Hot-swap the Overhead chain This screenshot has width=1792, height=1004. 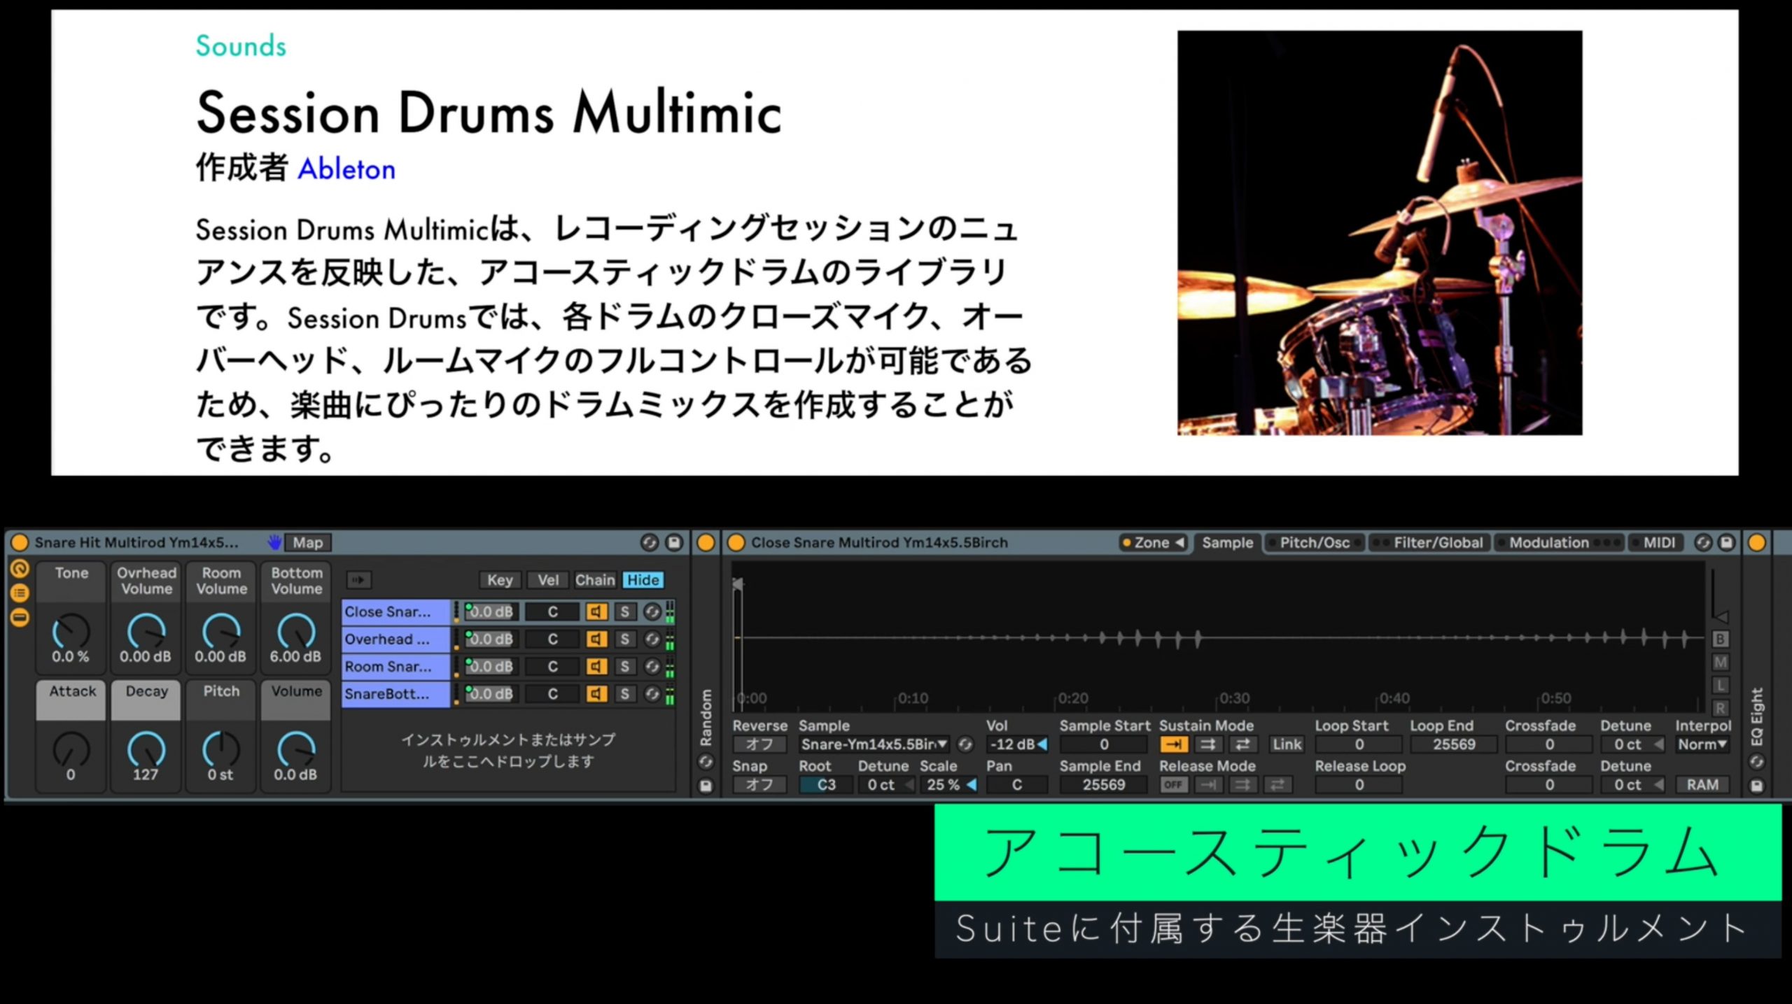[x=652, y=639]
